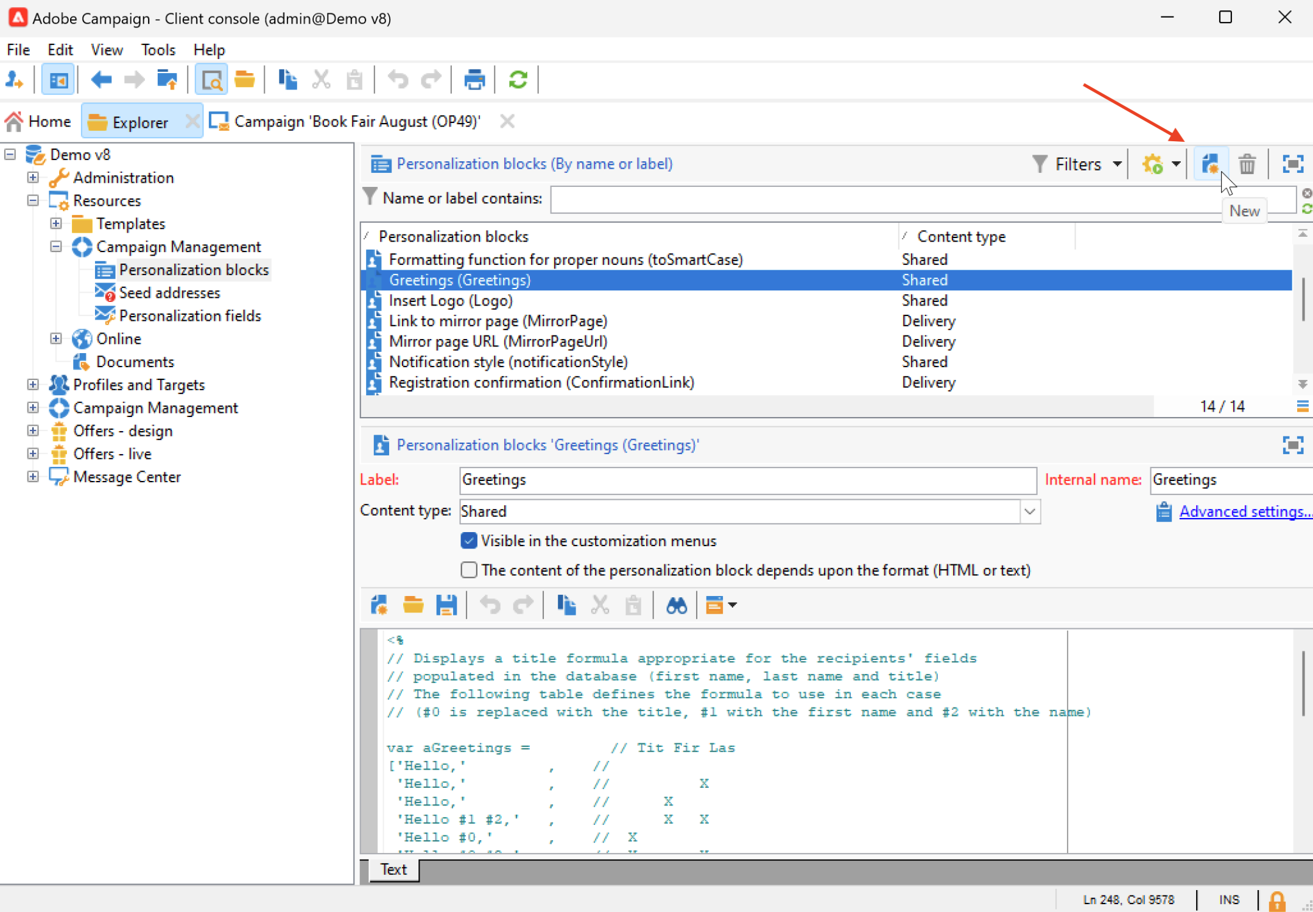Open the Tools menu
The height and width of the screenshot is (912, 1313).
(158, 49)
